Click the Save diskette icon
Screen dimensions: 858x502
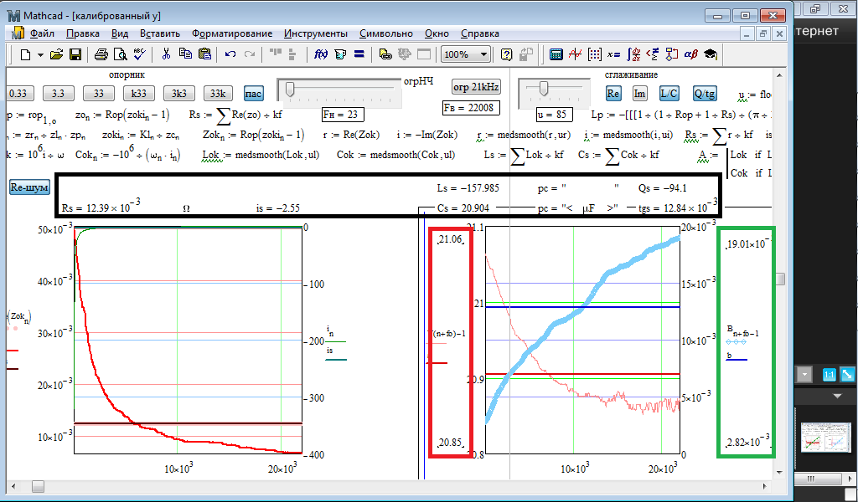click(x=75, y=54)
